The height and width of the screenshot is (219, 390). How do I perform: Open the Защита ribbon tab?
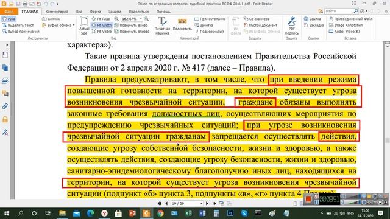click(x=115, y=12)
